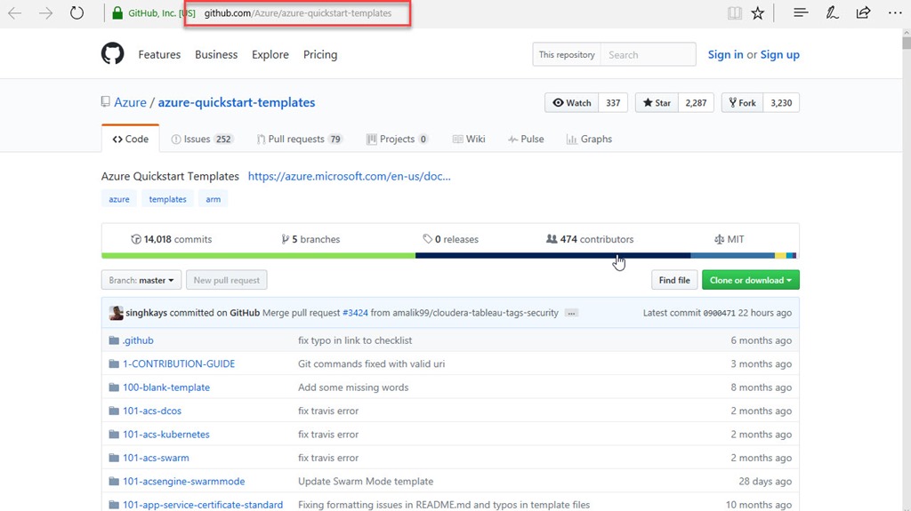
Task: Open the browser more options ellipsis
Action: (895, 12)
